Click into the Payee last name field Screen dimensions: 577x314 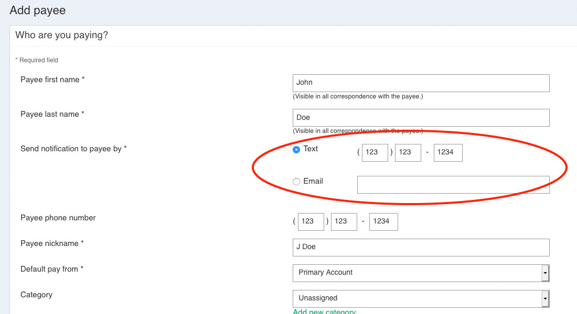pos(421,117)
